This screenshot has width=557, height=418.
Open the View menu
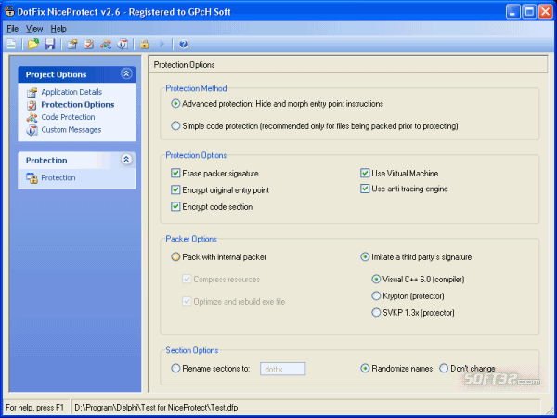point(34,29)
